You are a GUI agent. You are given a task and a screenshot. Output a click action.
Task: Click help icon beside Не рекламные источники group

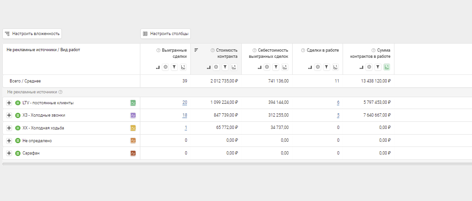click(x=60, y=92)
